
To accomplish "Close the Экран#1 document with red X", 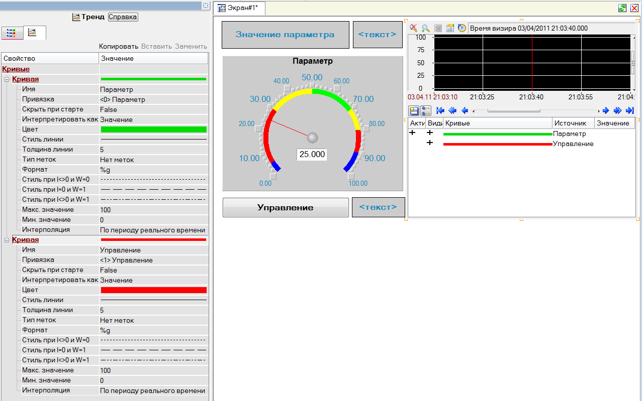I will (634, 8).
